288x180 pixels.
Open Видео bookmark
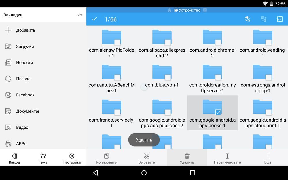coord(43,127)
